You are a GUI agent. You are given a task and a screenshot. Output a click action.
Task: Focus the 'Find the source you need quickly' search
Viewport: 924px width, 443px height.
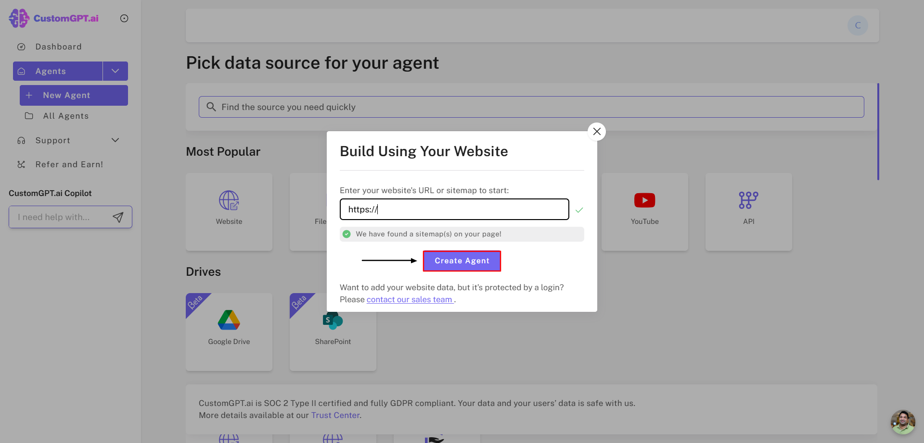[x=531, y=107]
